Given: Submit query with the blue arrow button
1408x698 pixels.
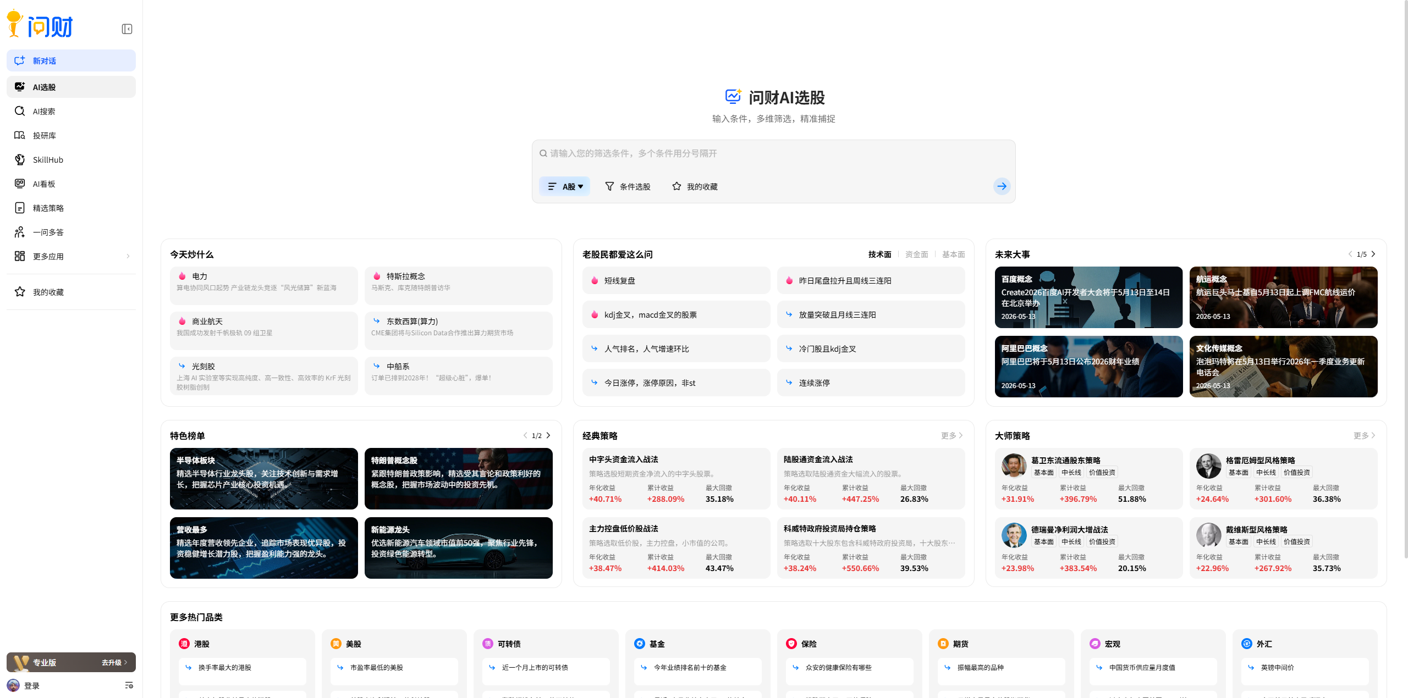Looking at the screenshot, I should pos(1002,186).
